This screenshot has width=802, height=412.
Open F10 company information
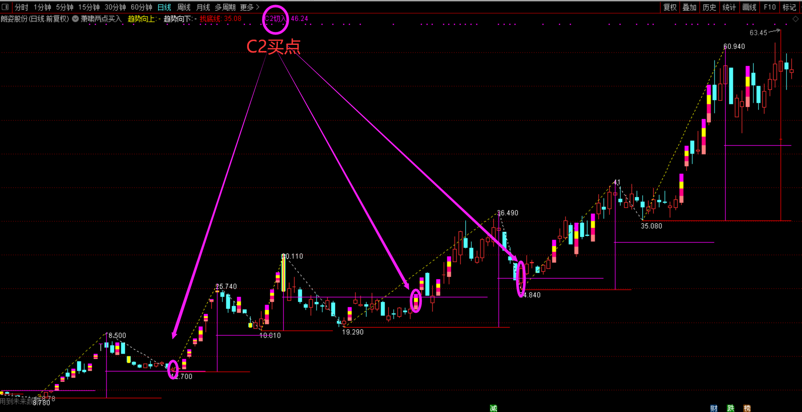pos(770,7)
